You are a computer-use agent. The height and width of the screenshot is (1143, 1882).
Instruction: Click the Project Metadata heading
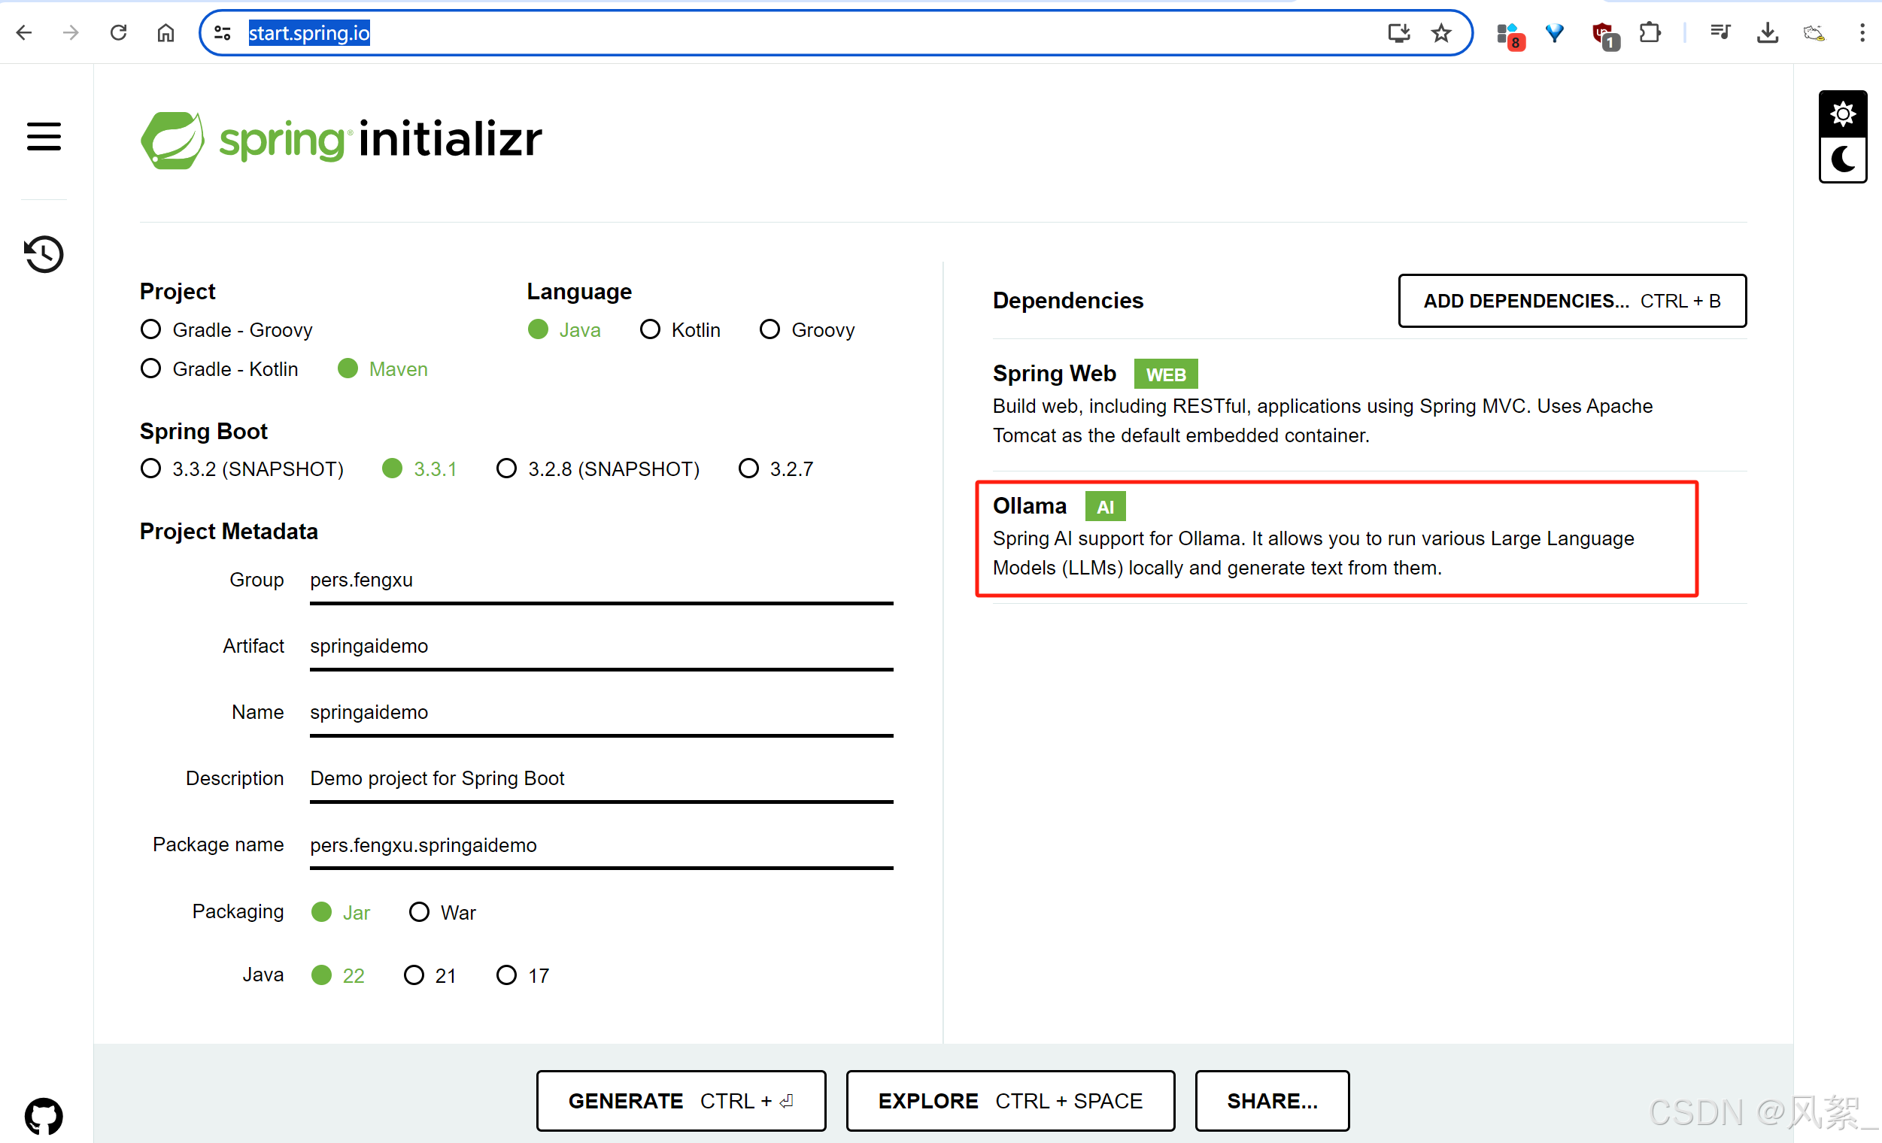coord(229,531)
